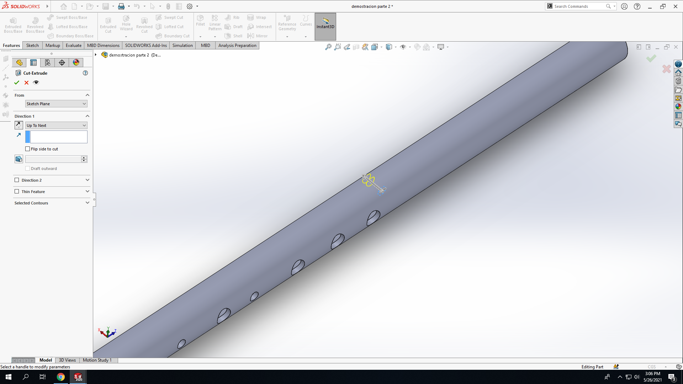Toggle Instant3D in the ribbon
This screenshot has width=683, height=384.
(325, 27)
